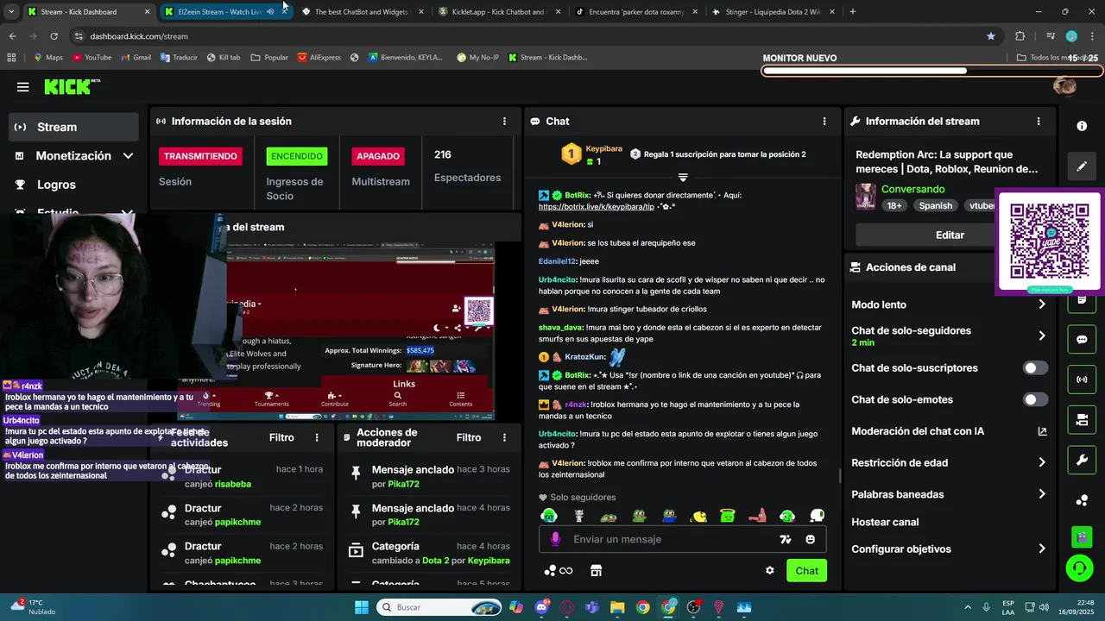Insert the Patrick pointing emote

click(x=757, y=516)
